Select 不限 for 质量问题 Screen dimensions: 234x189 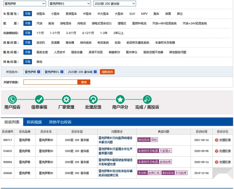click(x=28, y=43)
